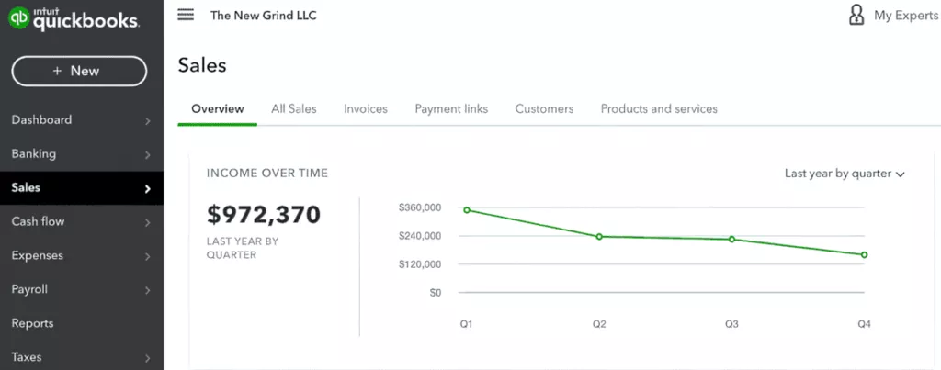Go to Reports in sidebar
The height and width of the screenshot is (370, 941).
[32, 323]
